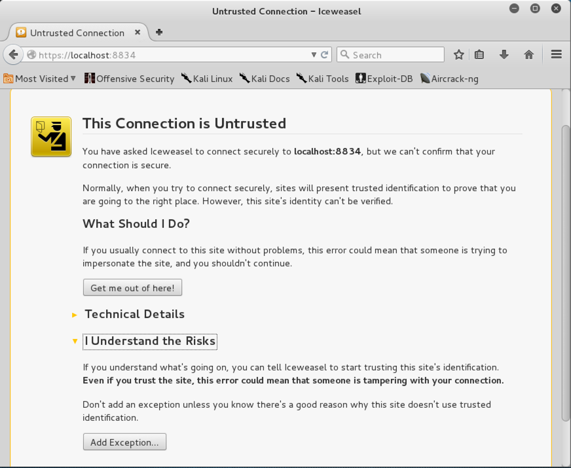The height and width of the screenshot is (468, 571).
Task: Click the tab's warning favicon
Action: (21, 32)
